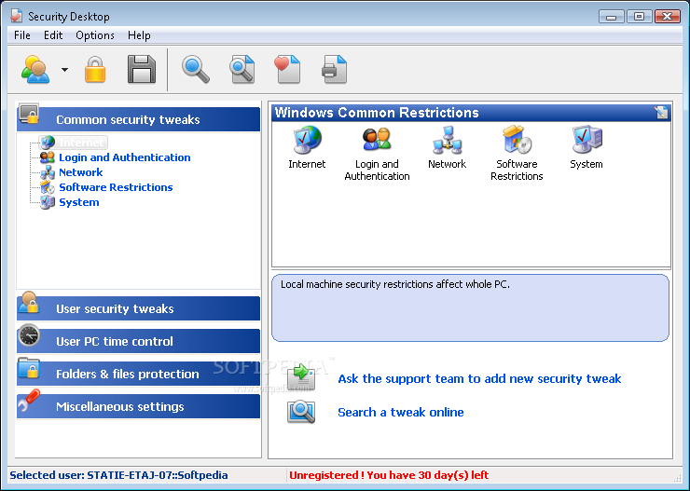Collapse the Common security tweaks section
The image size is (690, 491).
tap(138, 119)
